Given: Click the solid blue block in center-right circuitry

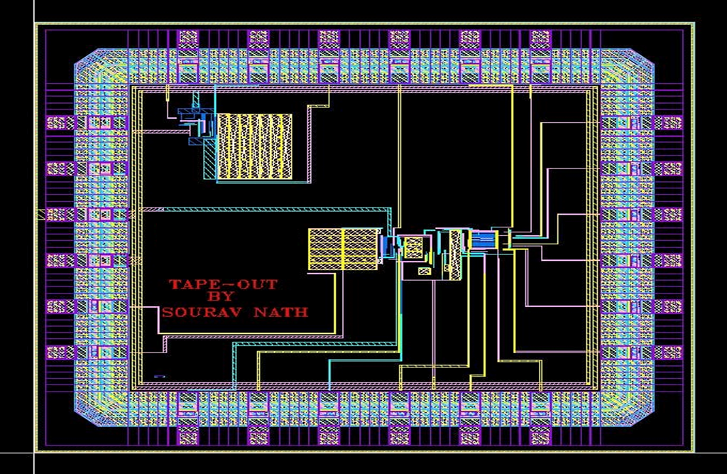Looking at the screenshot, I should point(484,240).
